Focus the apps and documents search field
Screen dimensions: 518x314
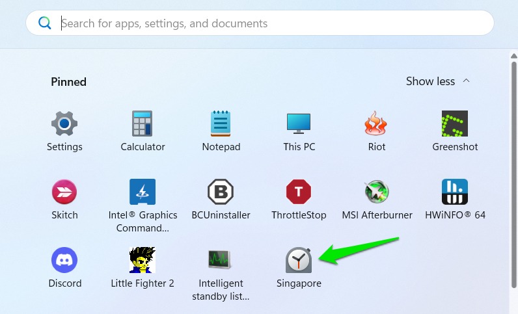[260, 23]
